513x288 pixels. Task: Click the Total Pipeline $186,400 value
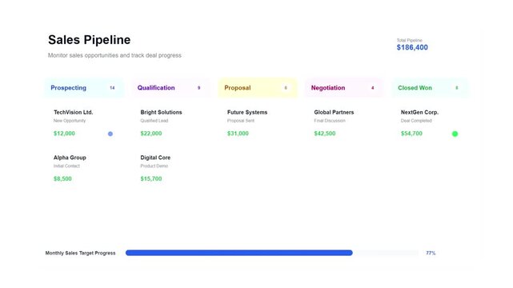tap(412, 47)
